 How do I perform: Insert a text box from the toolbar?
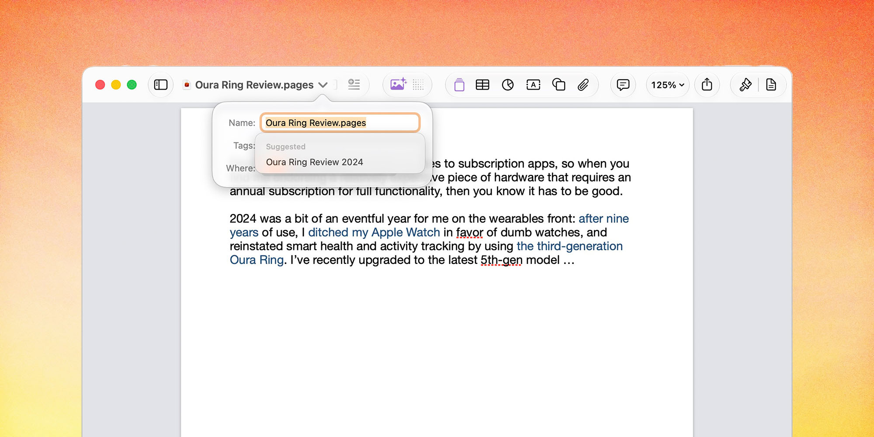pyautogui.click(x=533, y=85)
